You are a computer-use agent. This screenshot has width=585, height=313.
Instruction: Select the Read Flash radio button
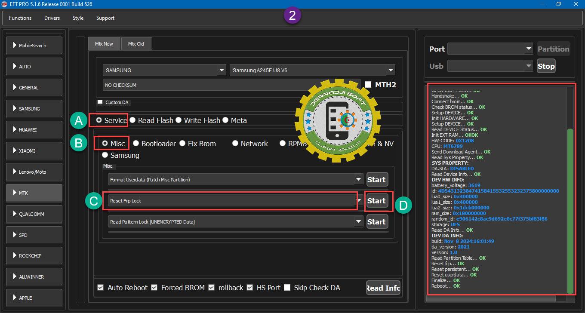(132, 120)
